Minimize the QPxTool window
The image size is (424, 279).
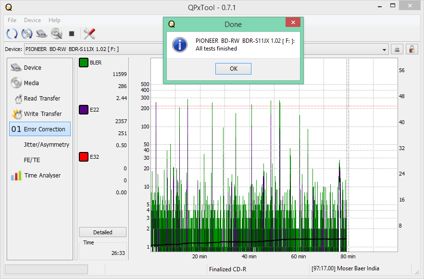pyautogui.click(x=380, y=6)
